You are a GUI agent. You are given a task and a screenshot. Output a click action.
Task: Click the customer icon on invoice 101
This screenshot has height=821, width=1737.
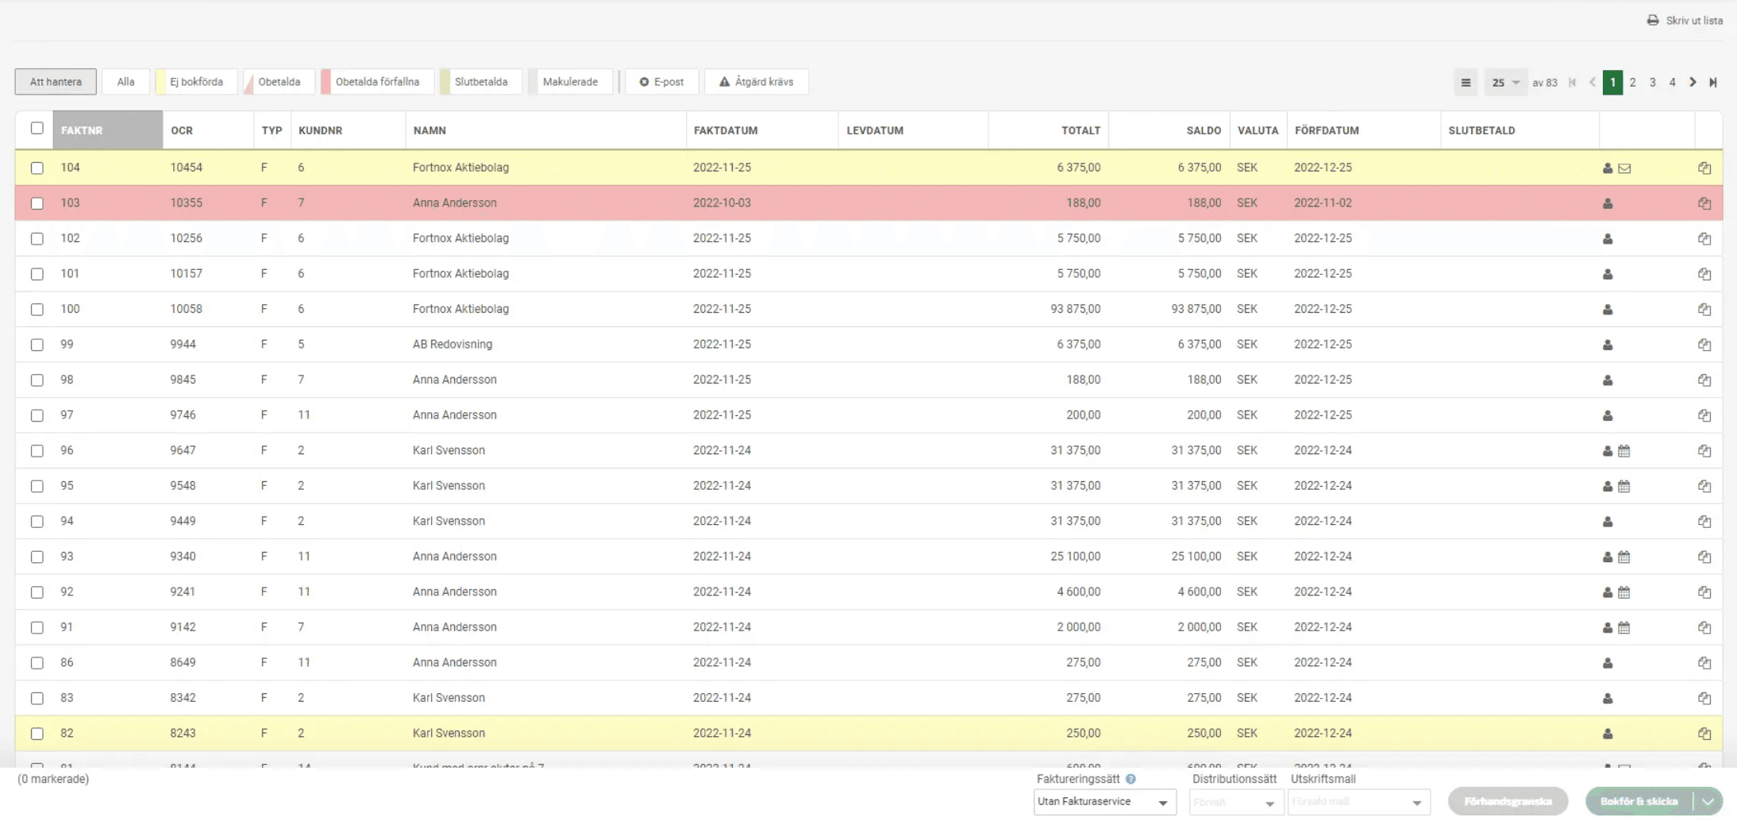[1608, 274]
